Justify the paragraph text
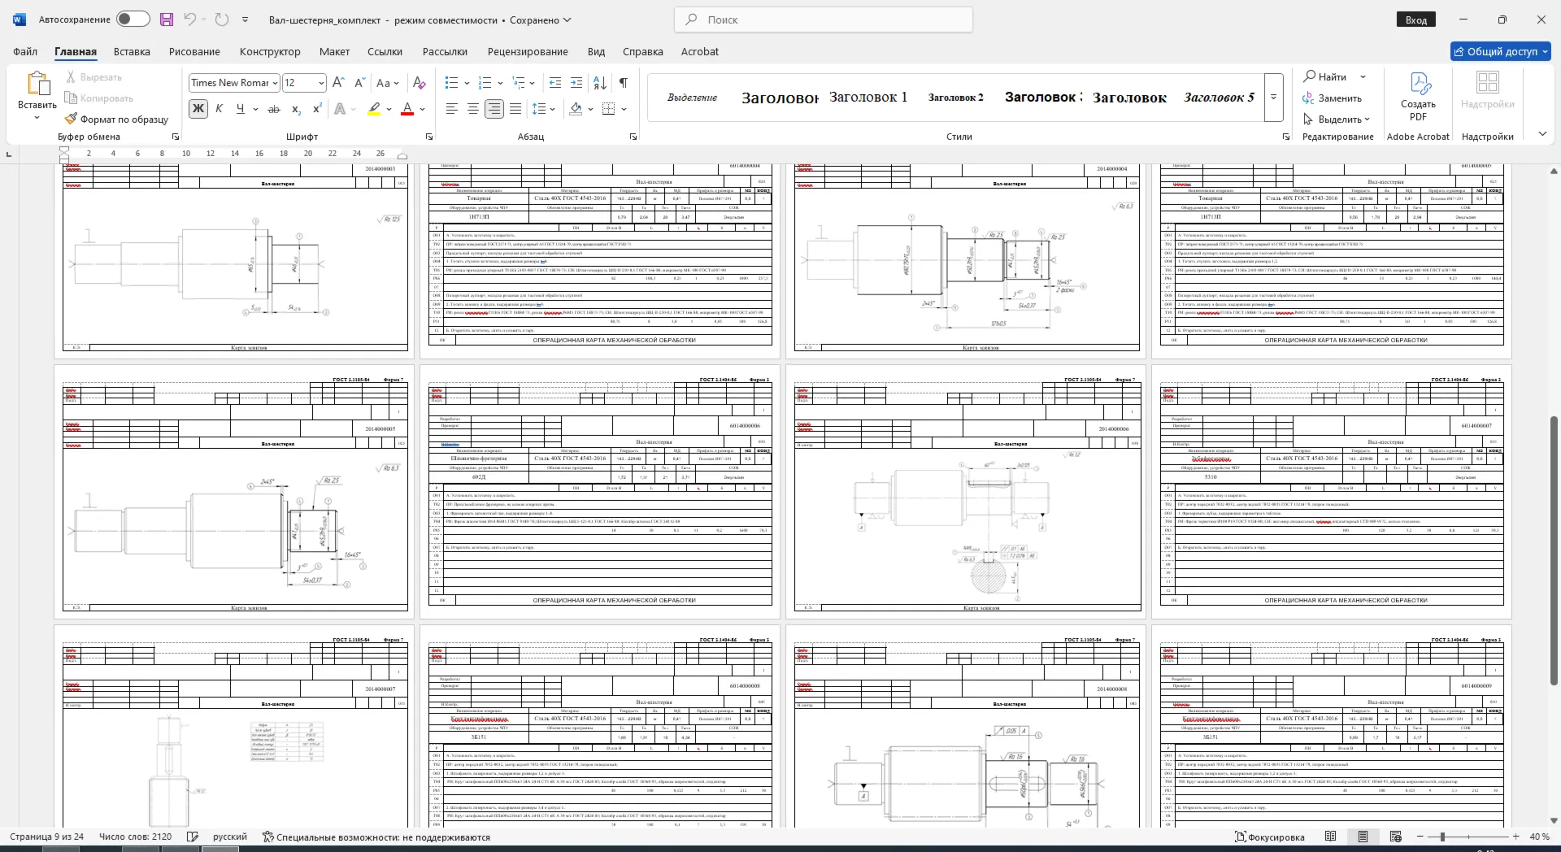Screen dimensions: 1561x852 click(x=515, y=109)
